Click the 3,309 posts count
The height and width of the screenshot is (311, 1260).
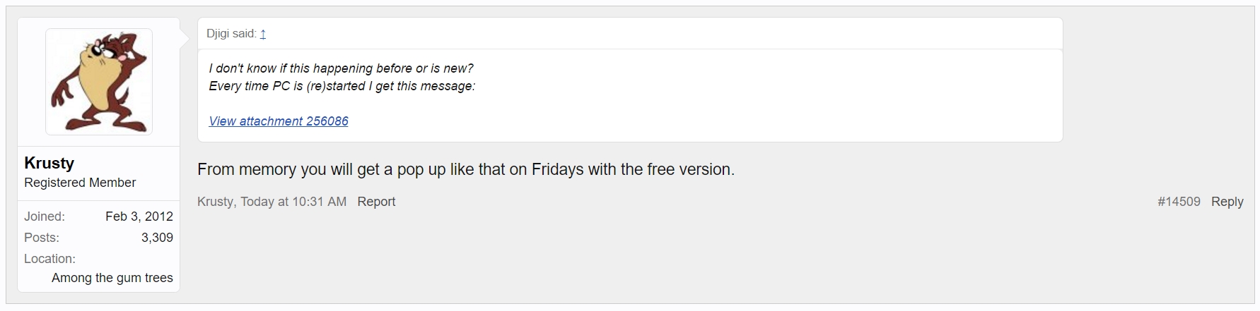point(157,238)
